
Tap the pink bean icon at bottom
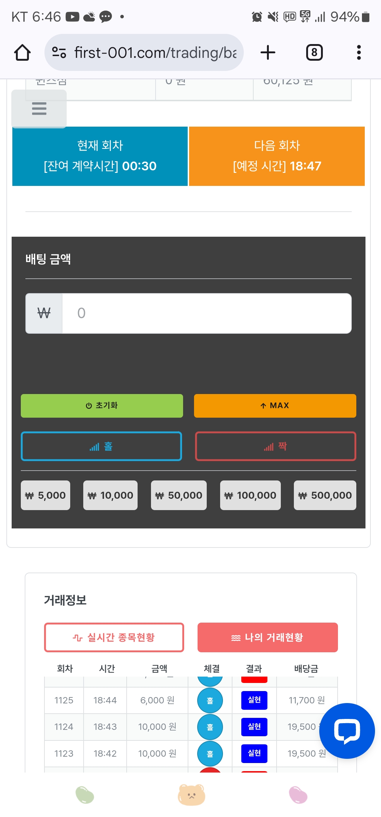pos(298,795)
